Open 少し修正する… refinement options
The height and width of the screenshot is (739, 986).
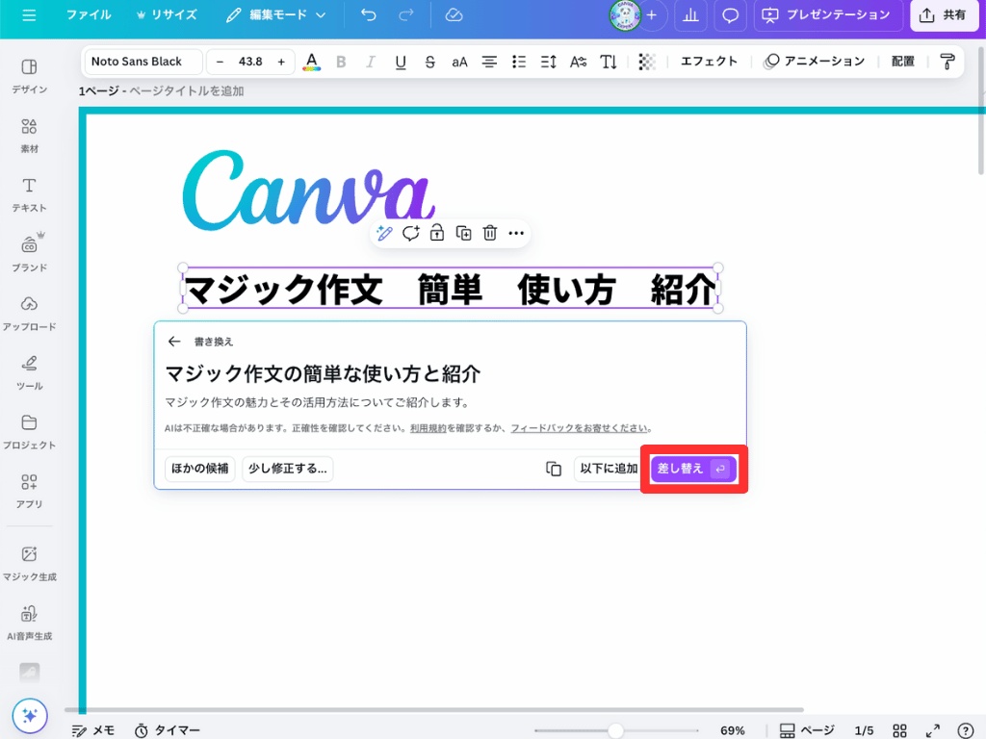click(x=287, y=469)
